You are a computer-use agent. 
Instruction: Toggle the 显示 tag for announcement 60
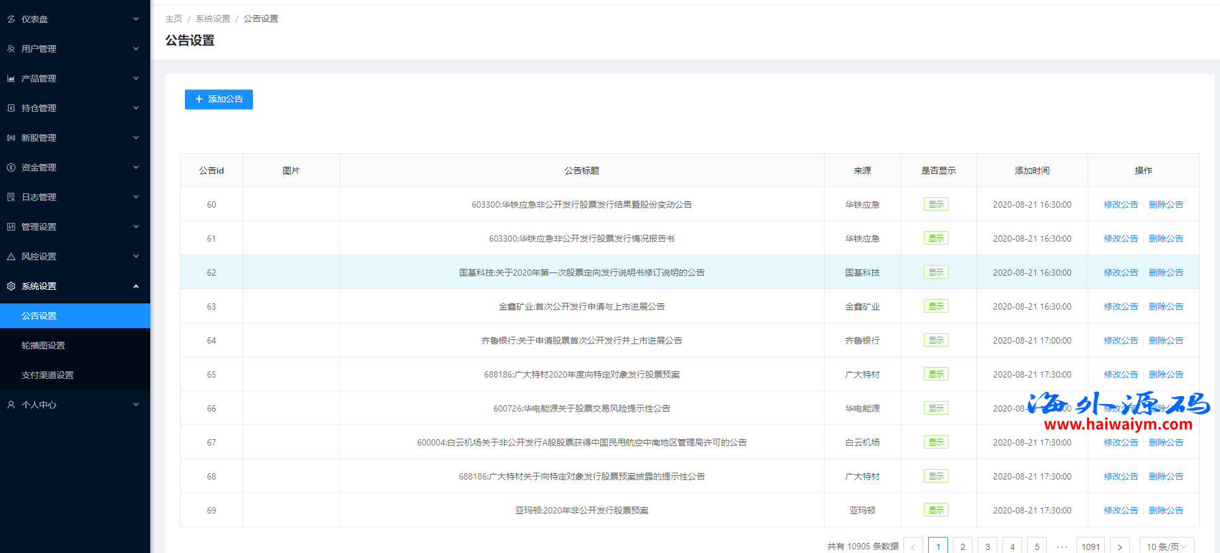pyautogui.click(x=936, y=205)
